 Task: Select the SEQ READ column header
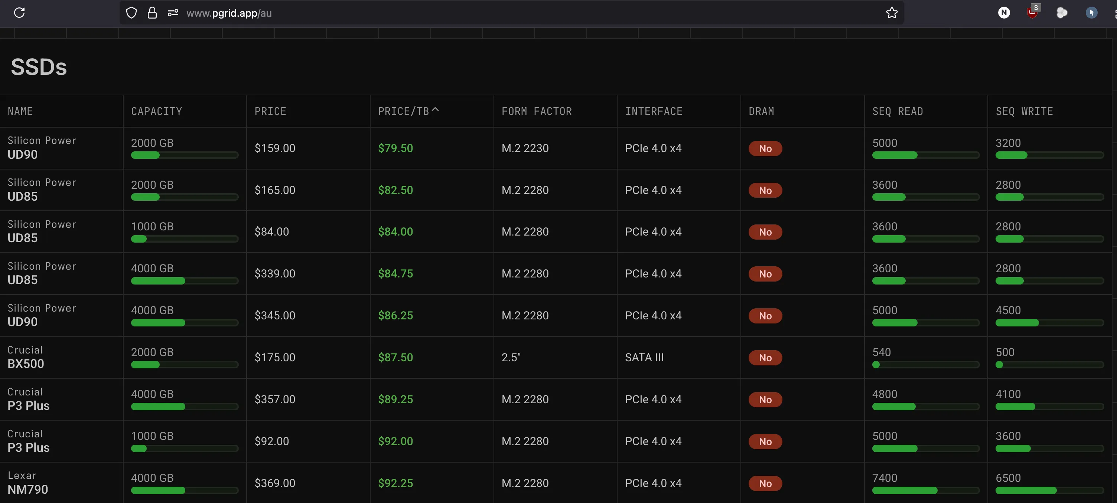(898, 111)
